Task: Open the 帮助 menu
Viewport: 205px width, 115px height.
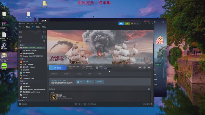Action: (40, 24)
